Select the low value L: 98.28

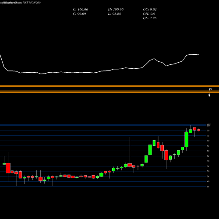(x=114, y=14)
